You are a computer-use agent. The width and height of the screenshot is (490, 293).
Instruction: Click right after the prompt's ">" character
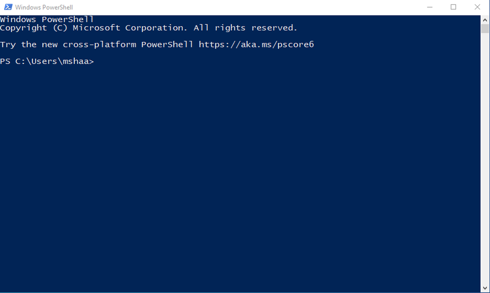pos(96,61)
